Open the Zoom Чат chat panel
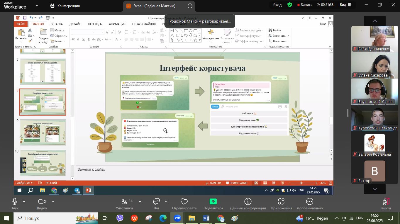The height and width of the screenshot is (224, 400). pyautogui.click(x=156, y=204)
